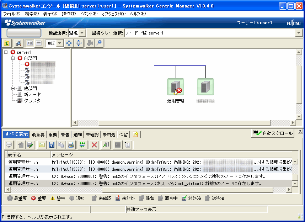Select the 警告 tab

(x=65, y=134)
